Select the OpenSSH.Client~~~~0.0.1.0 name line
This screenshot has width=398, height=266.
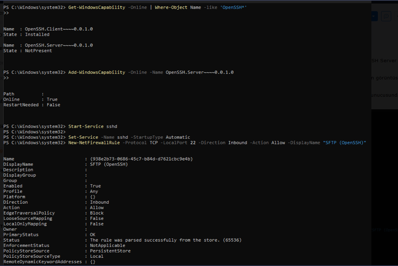point(48,29)
